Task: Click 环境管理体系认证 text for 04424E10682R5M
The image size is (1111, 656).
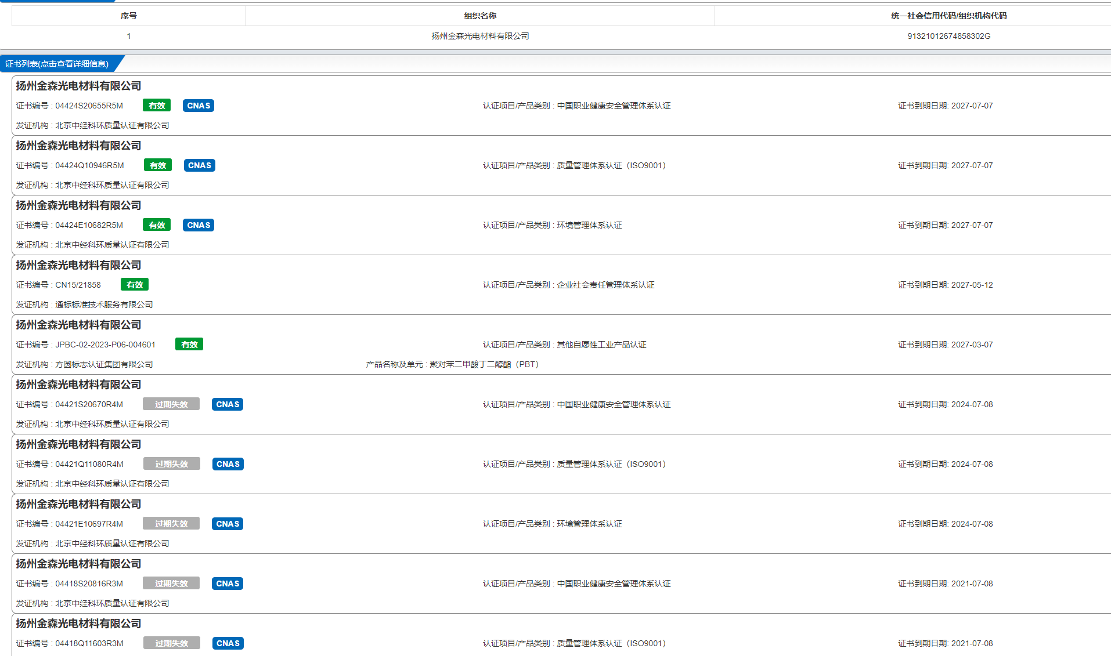Action: tap(589, 225)
